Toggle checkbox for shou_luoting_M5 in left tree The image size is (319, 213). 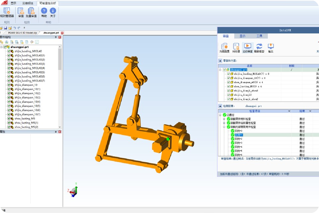coord(9,119)
